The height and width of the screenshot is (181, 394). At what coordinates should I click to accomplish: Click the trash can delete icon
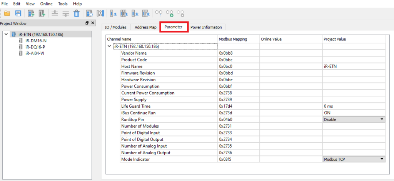(77, 13)
